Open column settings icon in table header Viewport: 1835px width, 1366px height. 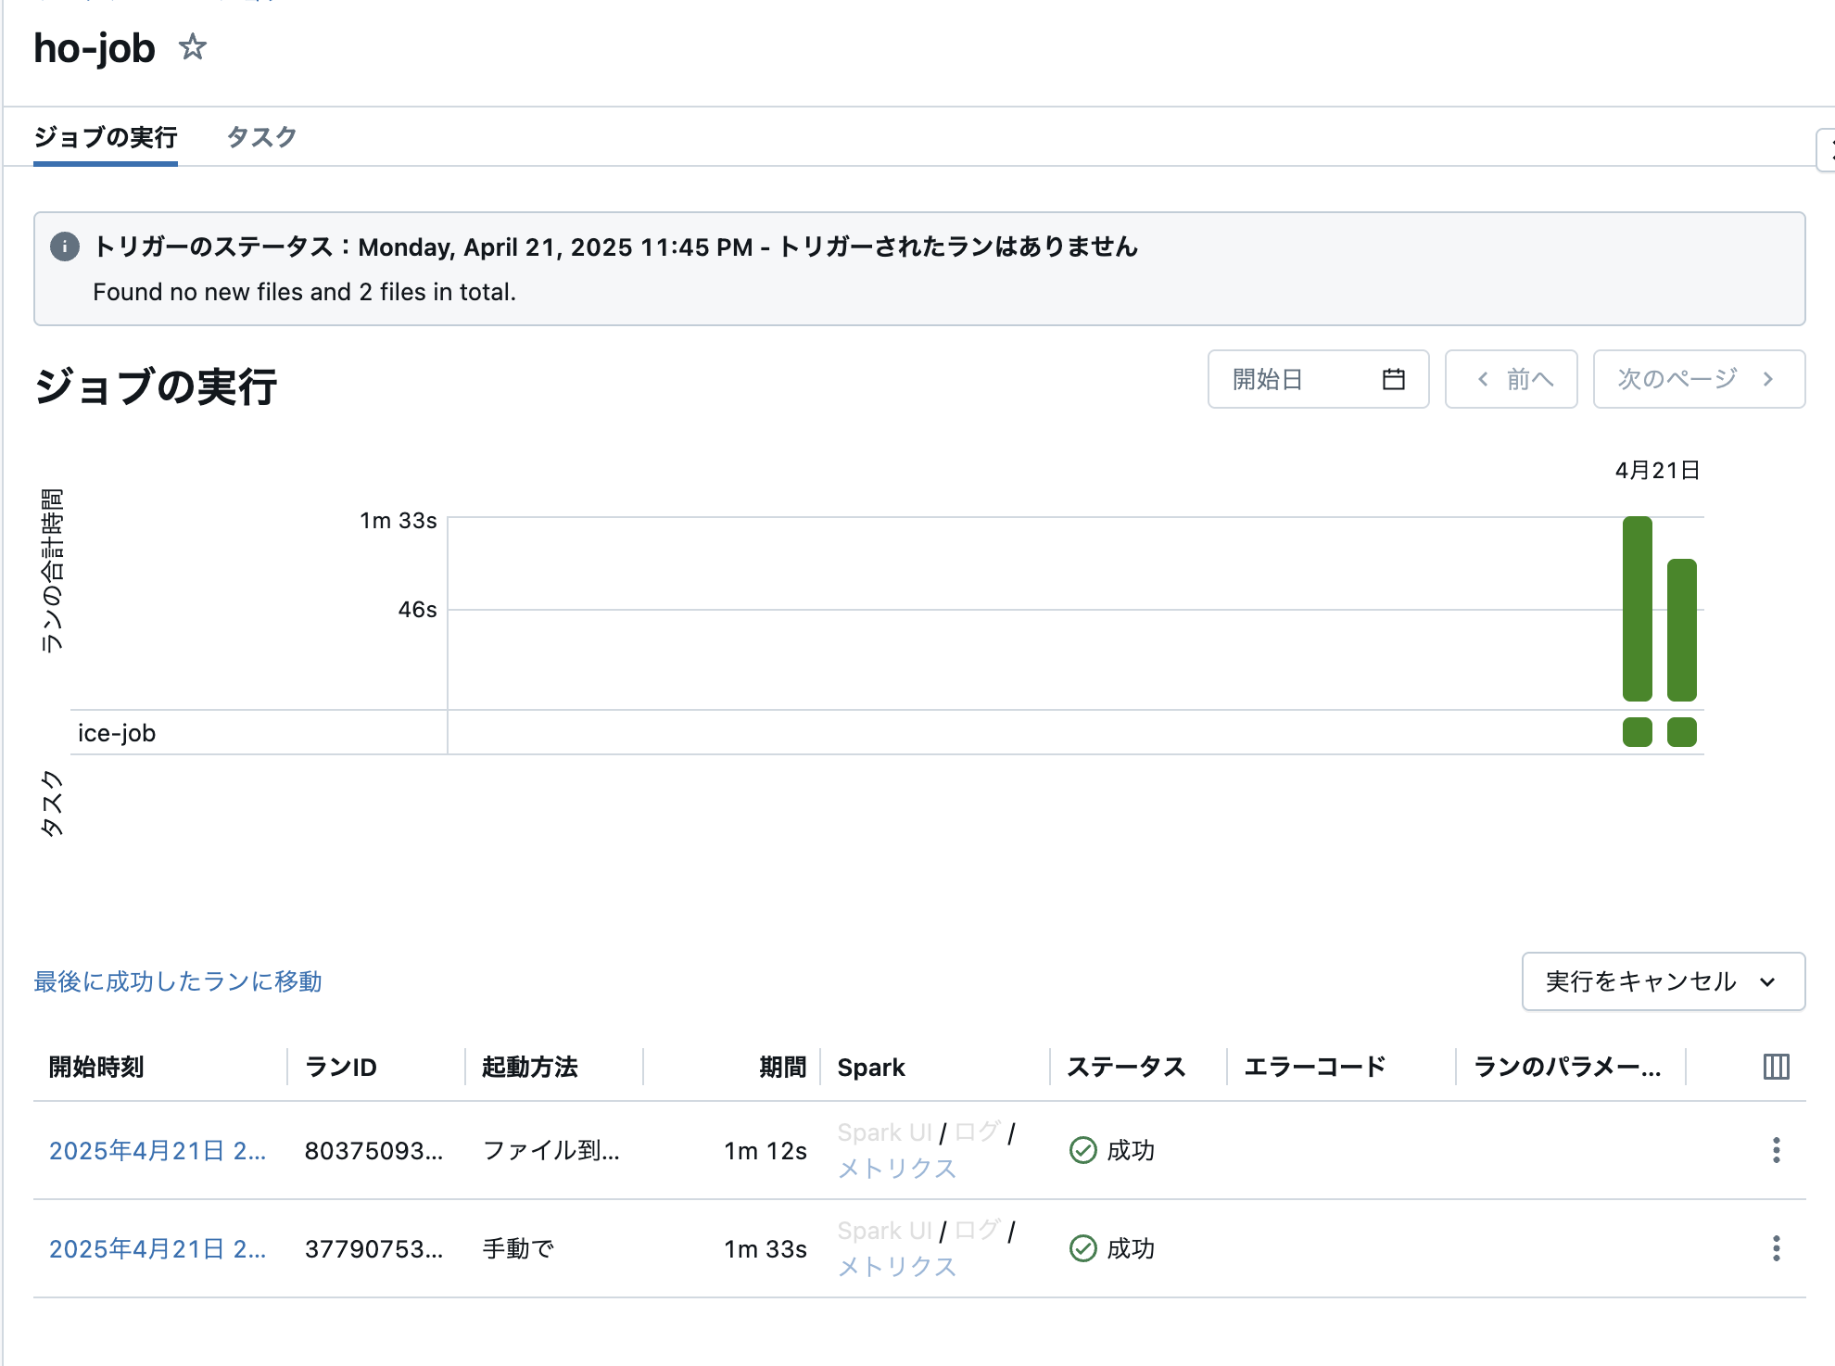[x=1776, y=1067]
